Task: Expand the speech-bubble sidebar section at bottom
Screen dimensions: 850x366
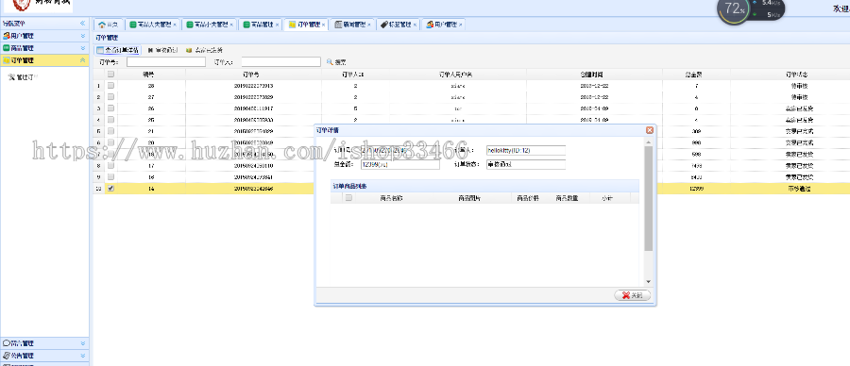Action: (x=82, y=343)
